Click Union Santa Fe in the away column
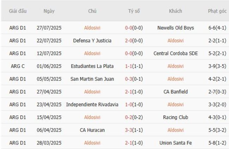The image size is (229, 149). coord(175,143)
